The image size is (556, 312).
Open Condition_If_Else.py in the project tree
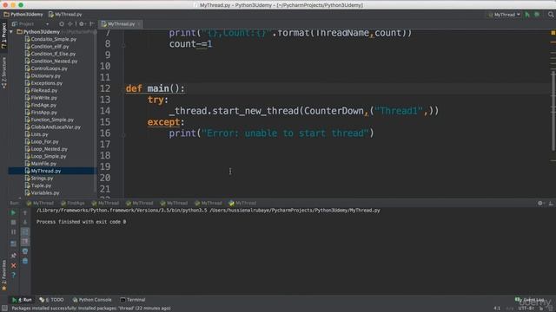click(50, 54)
